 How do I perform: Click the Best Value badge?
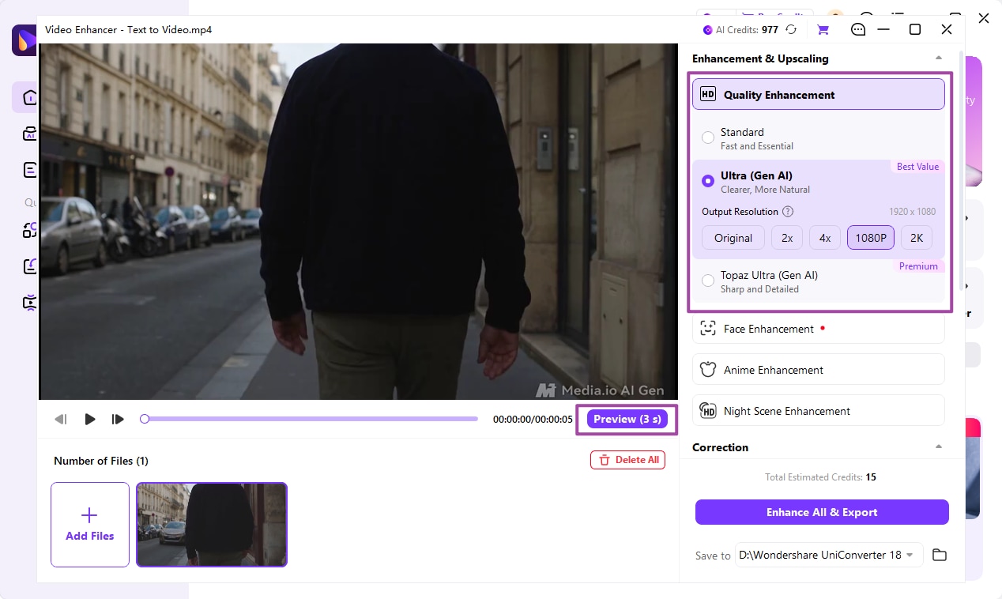tap(917, 167)
